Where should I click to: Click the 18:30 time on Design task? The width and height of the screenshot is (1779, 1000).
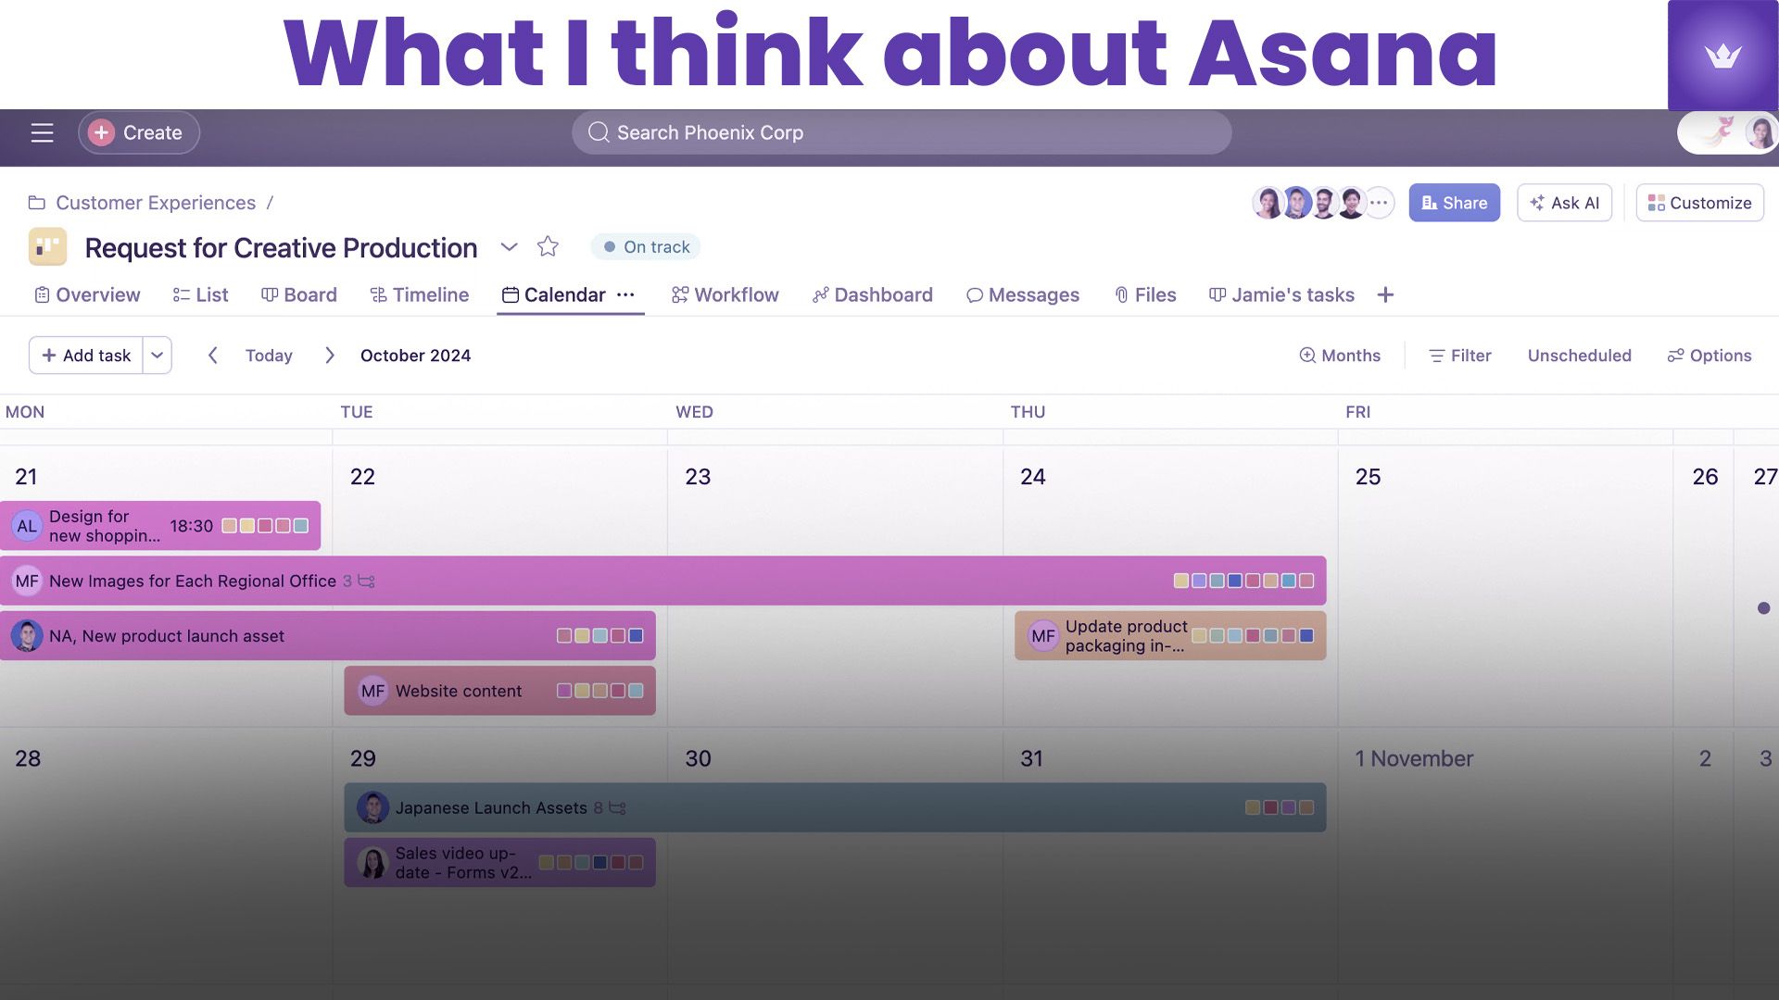click(x=192, y=526)
